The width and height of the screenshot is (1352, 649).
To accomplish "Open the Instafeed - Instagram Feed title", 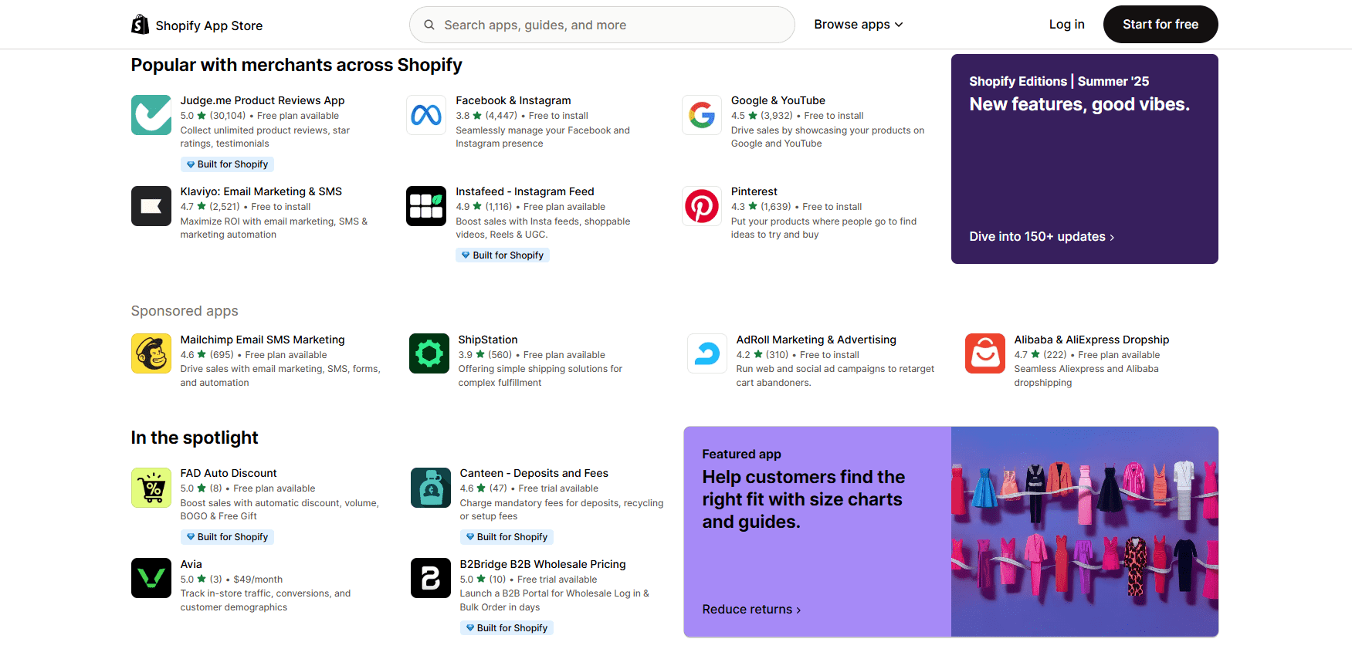I will tap(524, 191).
